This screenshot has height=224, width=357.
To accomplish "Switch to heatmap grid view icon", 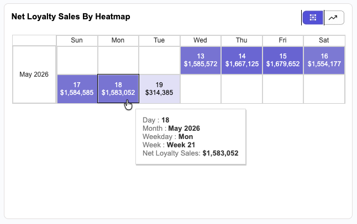I will (x=313, y=18).
